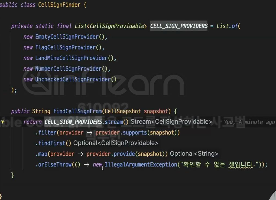This screenshot has height=200, width=276.
Task: Click the findCellSignFrom method name
Action: tap(77, 111)
